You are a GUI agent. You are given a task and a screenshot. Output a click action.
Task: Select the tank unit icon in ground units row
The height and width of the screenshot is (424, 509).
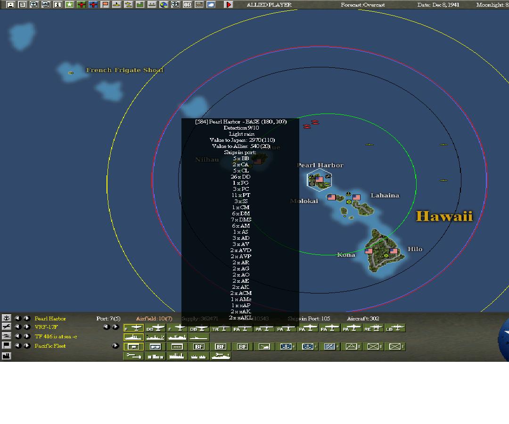264,347
